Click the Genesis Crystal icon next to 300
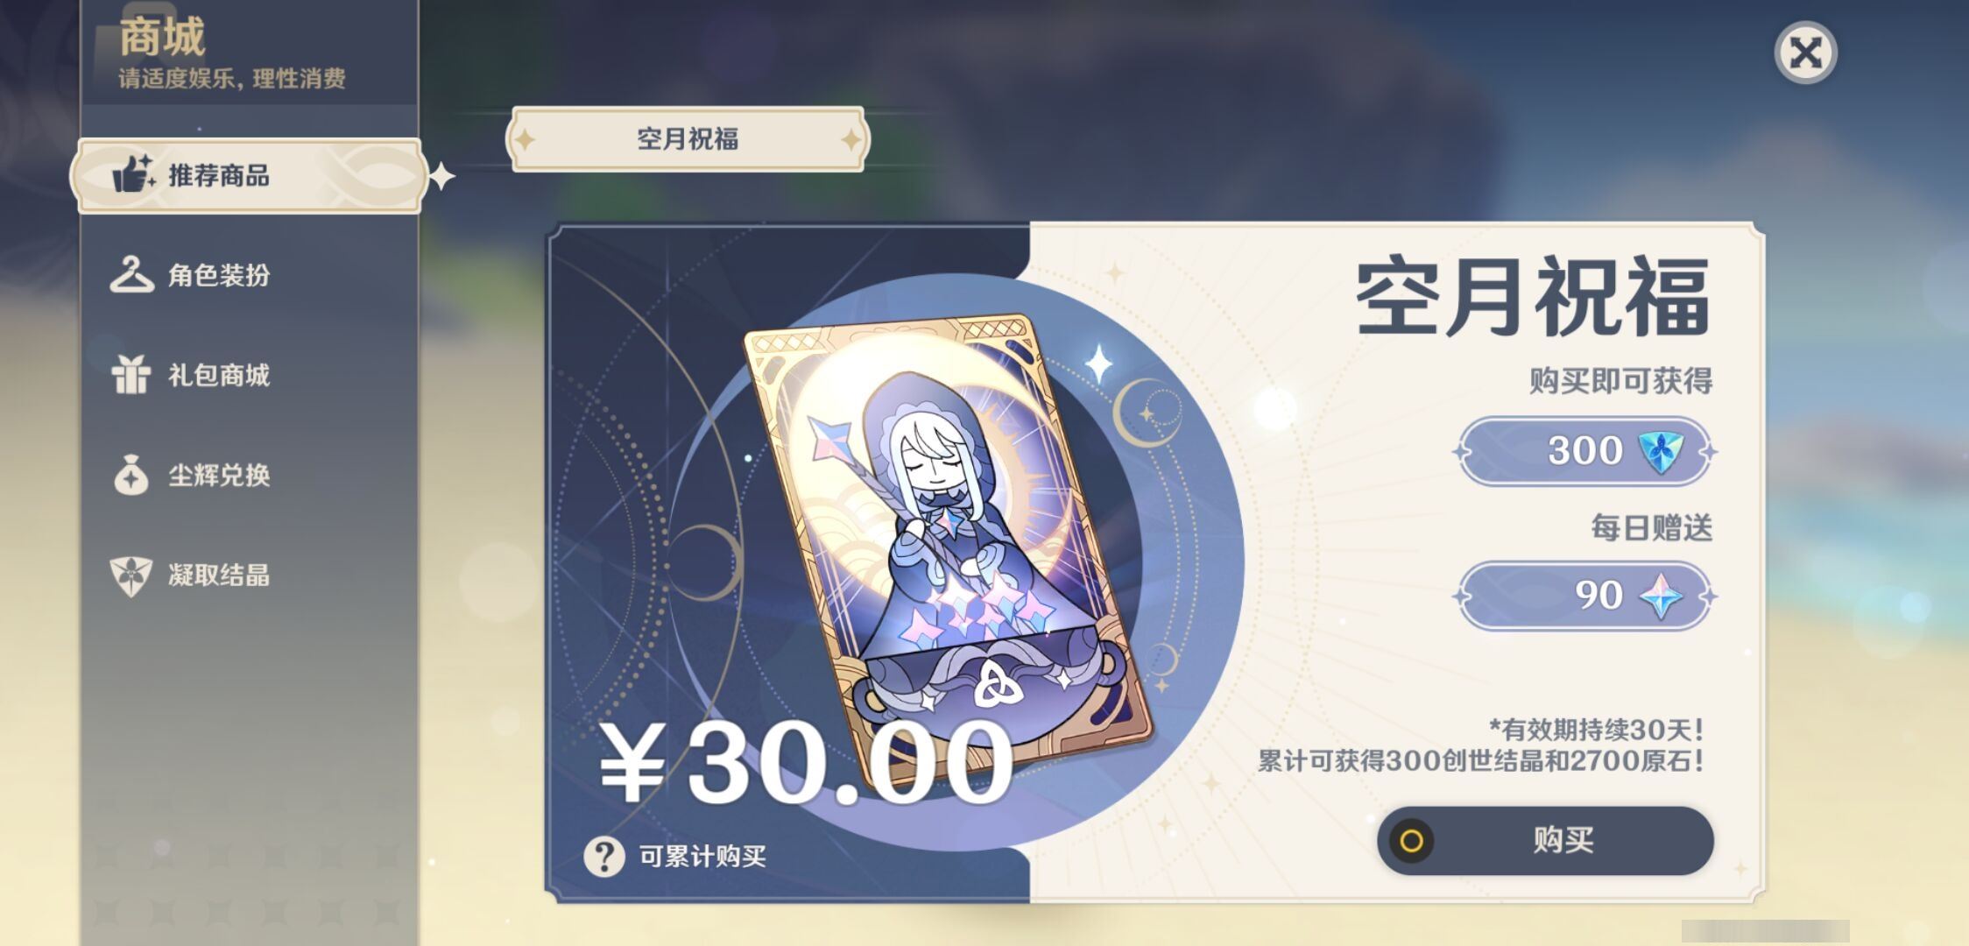 pos(1660,452)
